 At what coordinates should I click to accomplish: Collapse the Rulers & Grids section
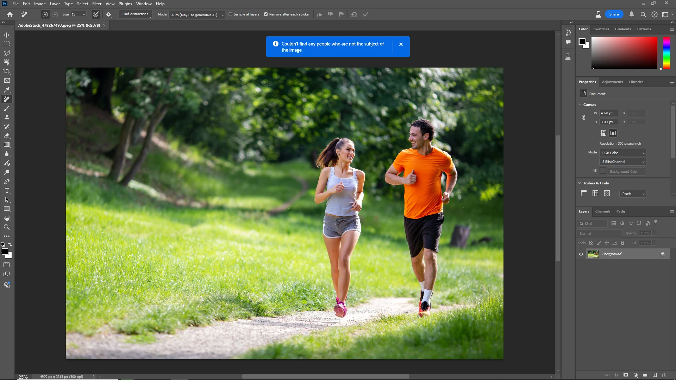(x=580, y=183)
